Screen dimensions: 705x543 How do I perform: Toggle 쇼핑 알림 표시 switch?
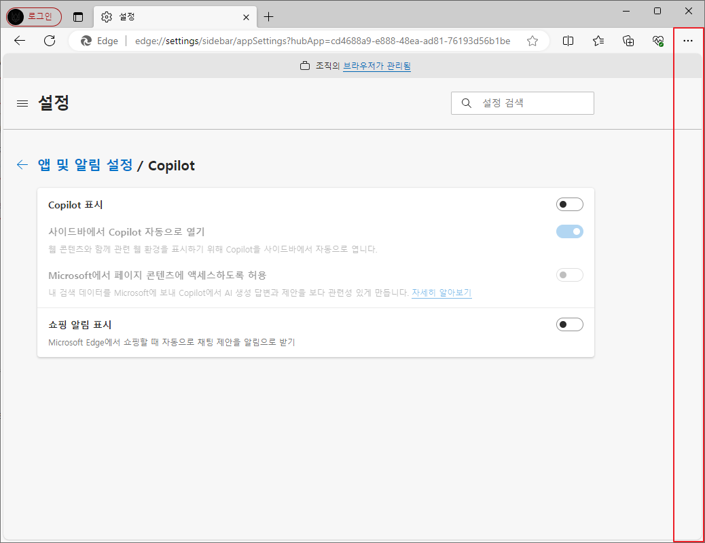(x=570, y=324)
